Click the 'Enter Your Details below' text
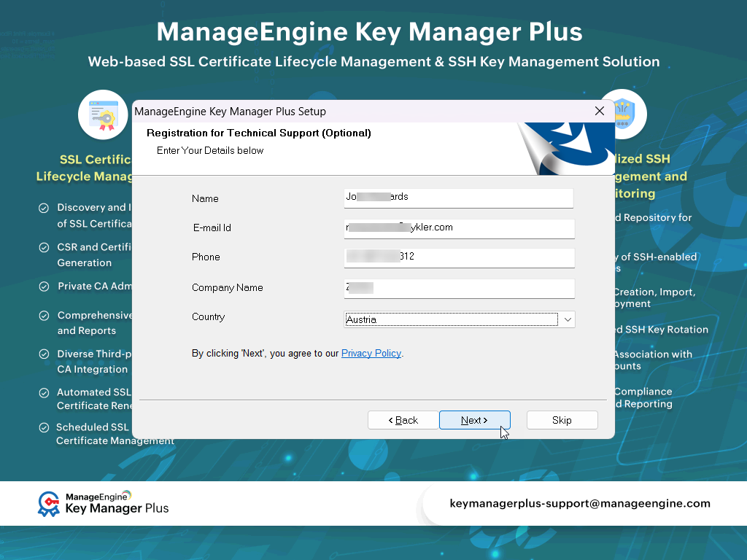Screen dimensions: 747x560 click(210, 150)
